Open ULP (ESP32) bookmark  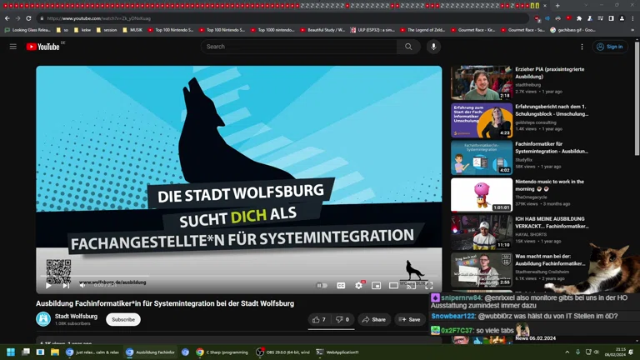(x=372, y=30)
